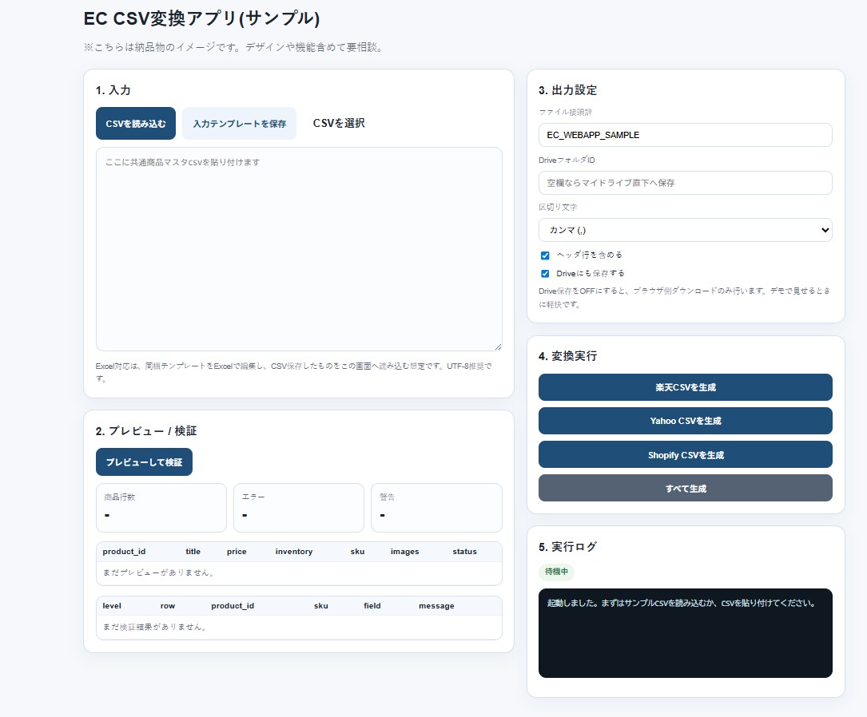This screenshot has width=867, height=717.
Task: Click the EC CSV変換アプリ page title
Action: pos(202,18)
